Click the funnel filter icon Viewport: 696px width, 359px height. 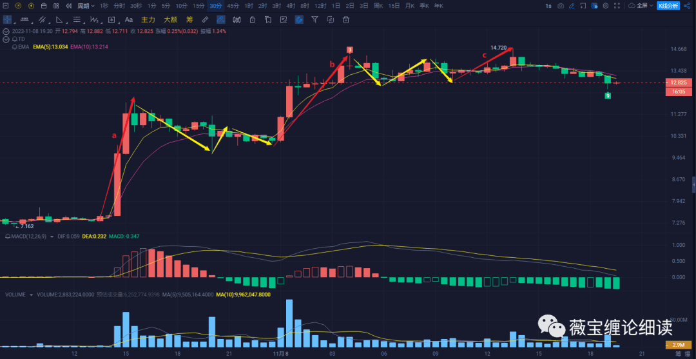pyautogui.click(x=314, y=19)
